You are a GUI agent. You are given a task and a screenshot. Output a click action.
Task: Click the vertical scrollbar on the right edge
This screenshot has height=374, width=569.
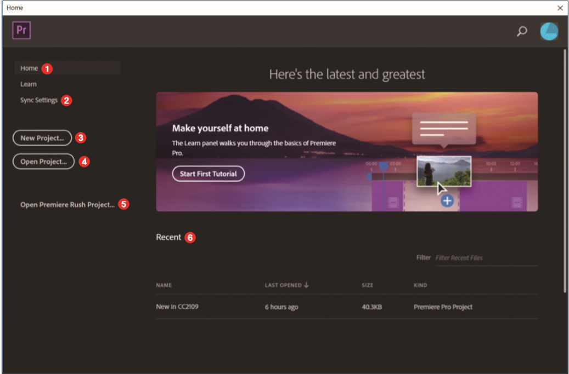tap(565, 170)
